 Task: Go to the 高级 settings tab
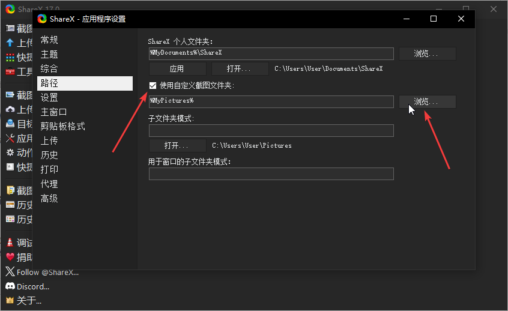pos(49,199)
